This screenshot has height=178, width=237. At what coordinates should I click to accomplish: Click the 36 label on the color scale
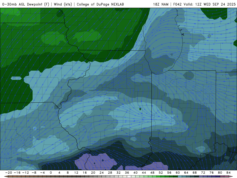127,173
